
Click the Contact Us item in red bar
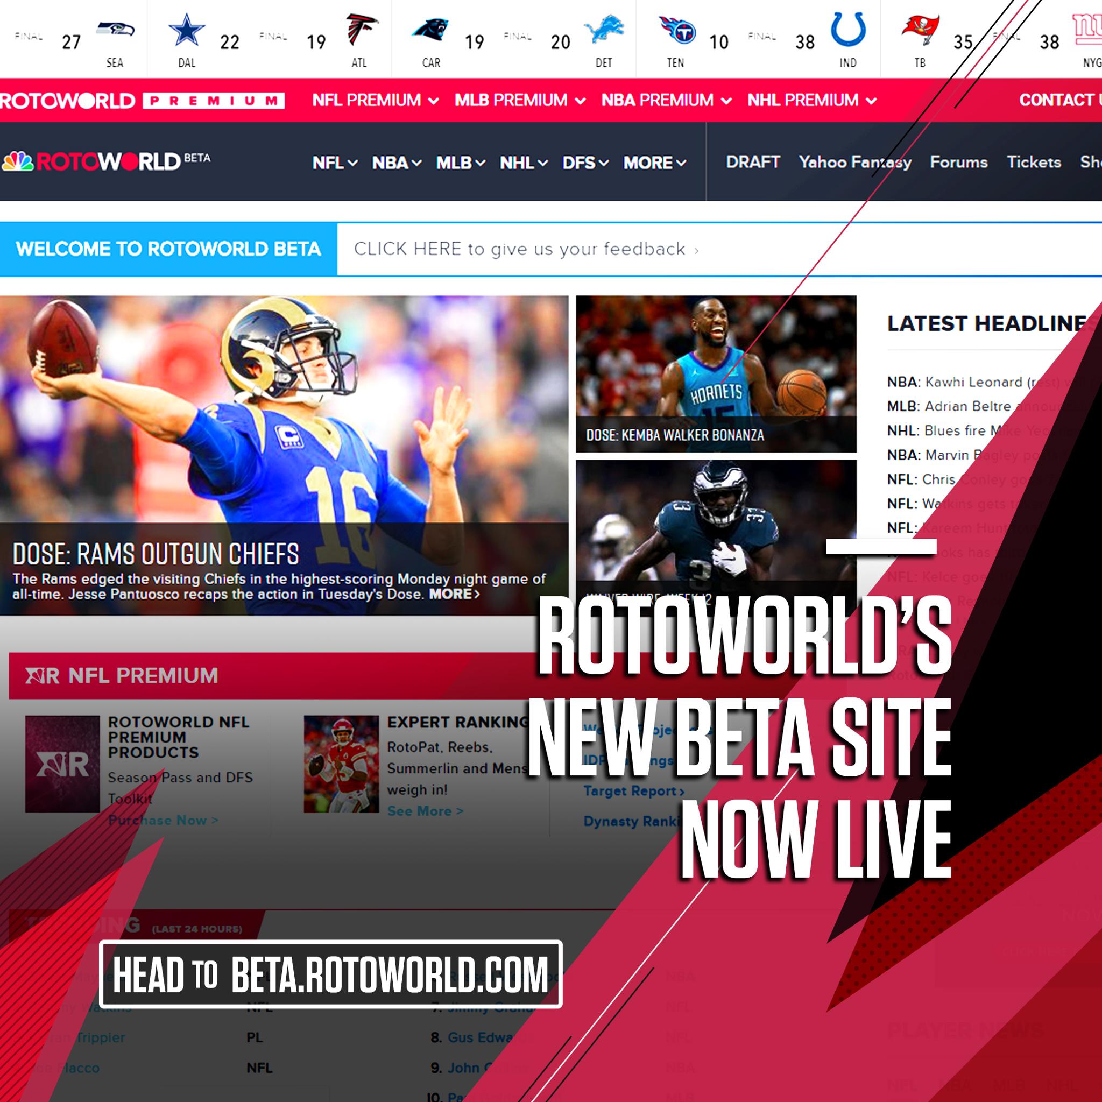tap(1061, 101)
